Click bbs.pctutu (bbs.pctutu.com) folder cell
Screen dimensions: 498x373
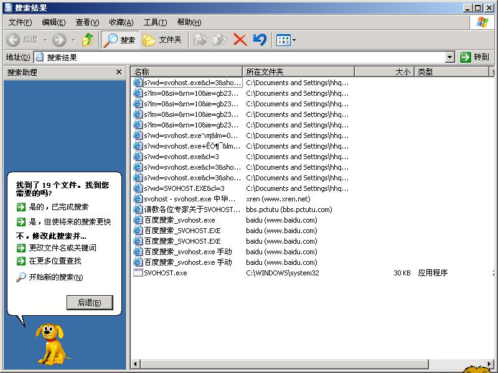[x=289, y=210]
